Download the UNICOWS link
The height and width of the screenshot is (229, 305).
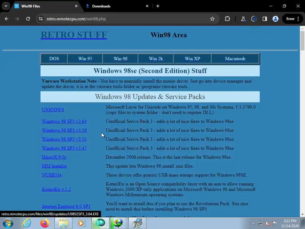pos(53,110)
